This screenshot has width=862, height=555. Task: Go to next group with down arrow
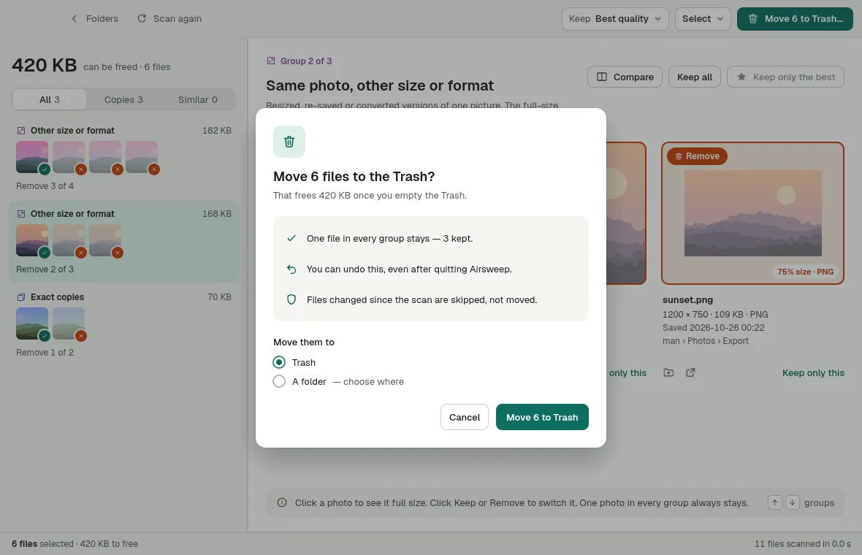pos(792,502)
